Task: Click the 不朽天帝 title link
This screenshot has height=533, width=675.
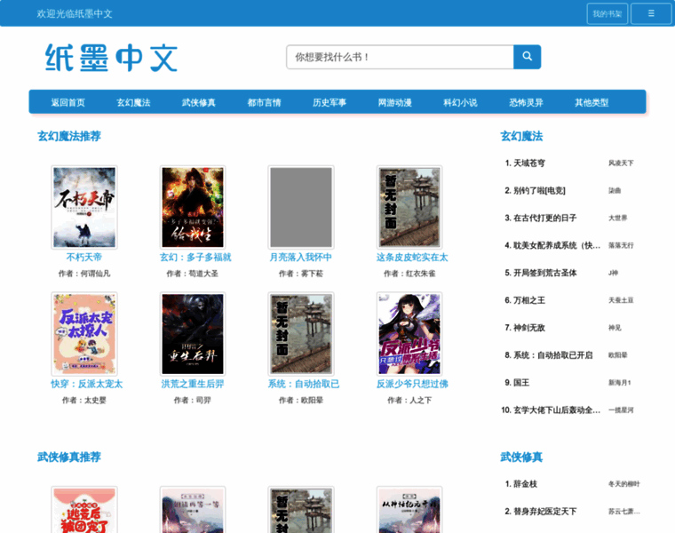Action: pos(84,257)
